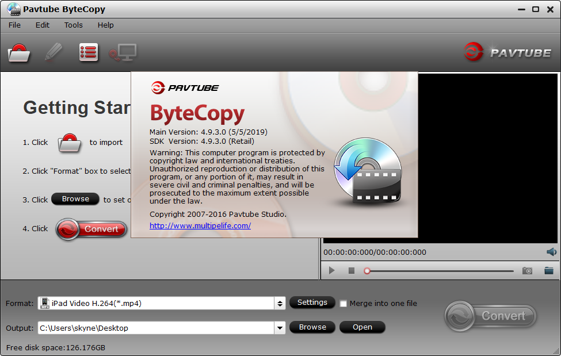Open the snapshot folder icon
Image resolution: width=561 pixels, height=356 pixels.
[x=549, y=270]
